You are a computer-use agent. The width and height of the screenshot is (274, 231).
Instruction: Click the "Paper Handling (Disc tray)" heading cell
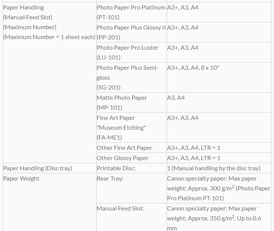[38, 168]
